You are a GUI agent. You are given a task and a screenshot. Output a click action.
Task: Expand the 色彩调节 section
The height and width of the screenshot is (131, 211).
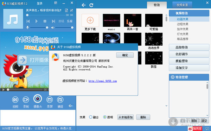(189, 54)
